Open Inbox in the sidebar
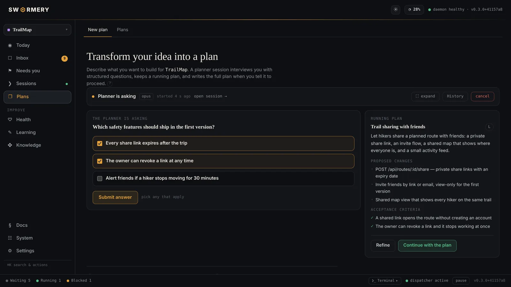511x287 pixels. 37,58
